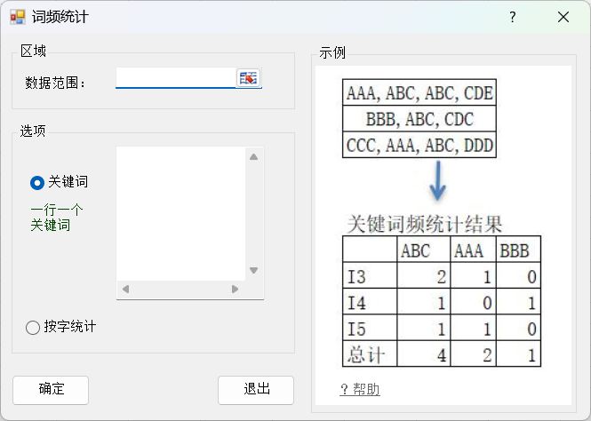Click the range selector icon beside data range
The width and height of the screenshot is (591, 421).
pos(248,78)
